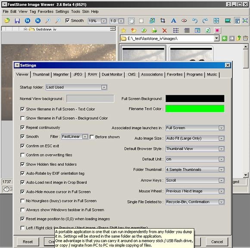Go to next image with blue arrow icon
Screen dimensions: 250x248
pyautogui.click(x=38, y=21)
